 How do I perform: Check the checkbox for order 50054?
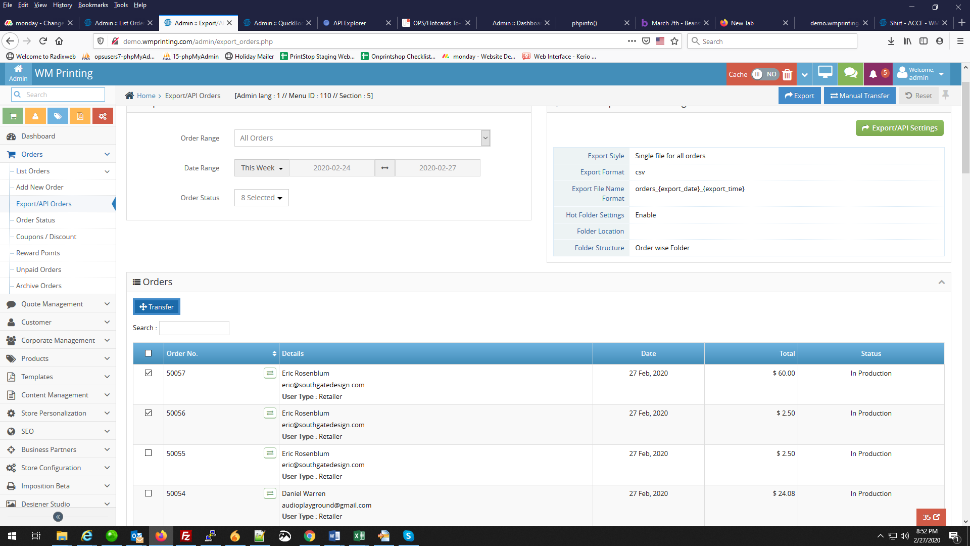pos(148,493)
